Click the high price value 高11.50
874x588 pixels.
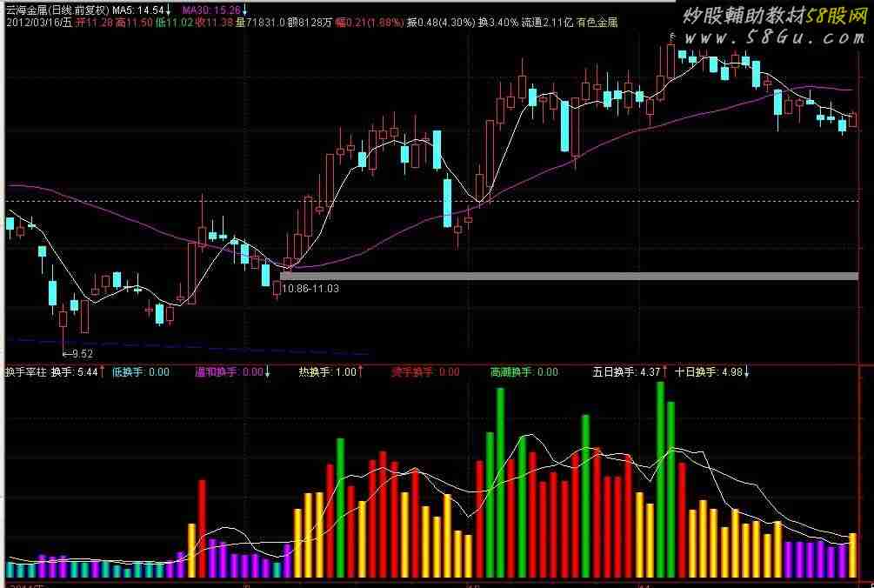point(134,23)
